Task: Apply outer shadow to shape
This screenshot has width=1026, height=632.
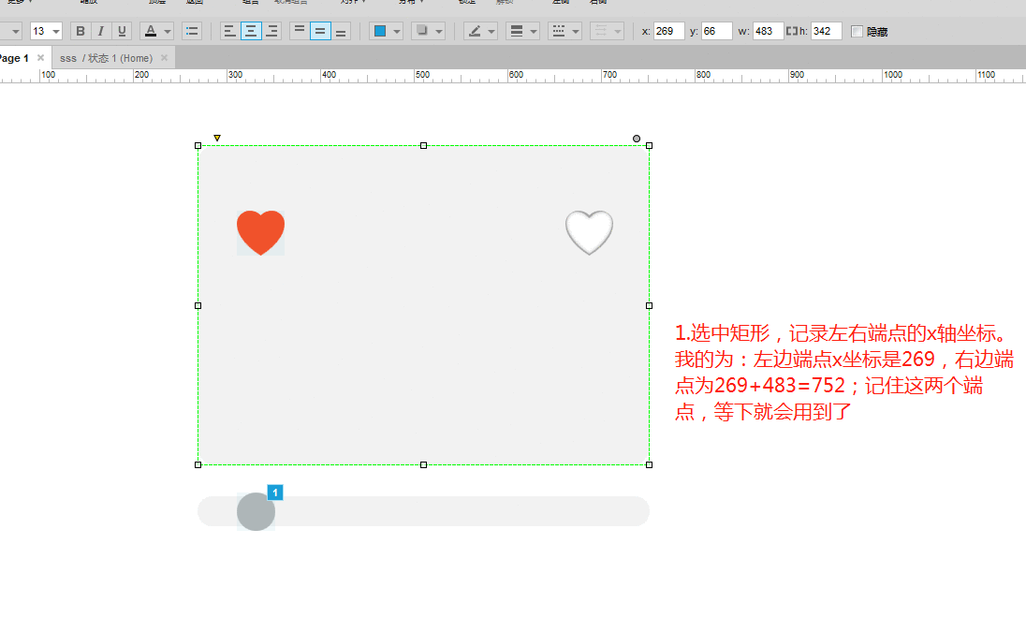Action: point(422,31)
